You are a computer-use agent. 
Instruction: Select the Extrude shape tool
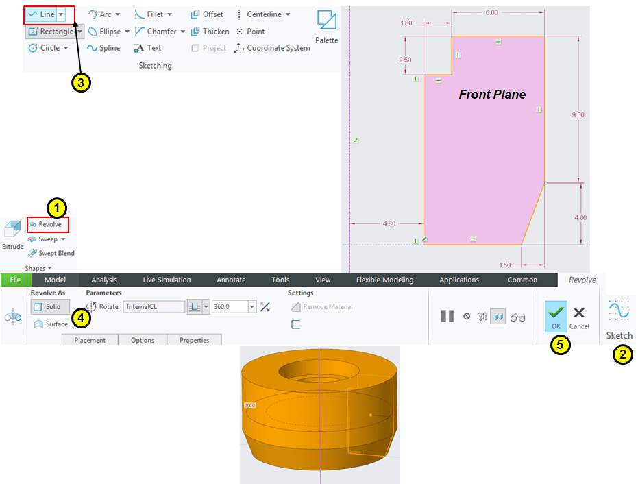click(x=12, y=235)
